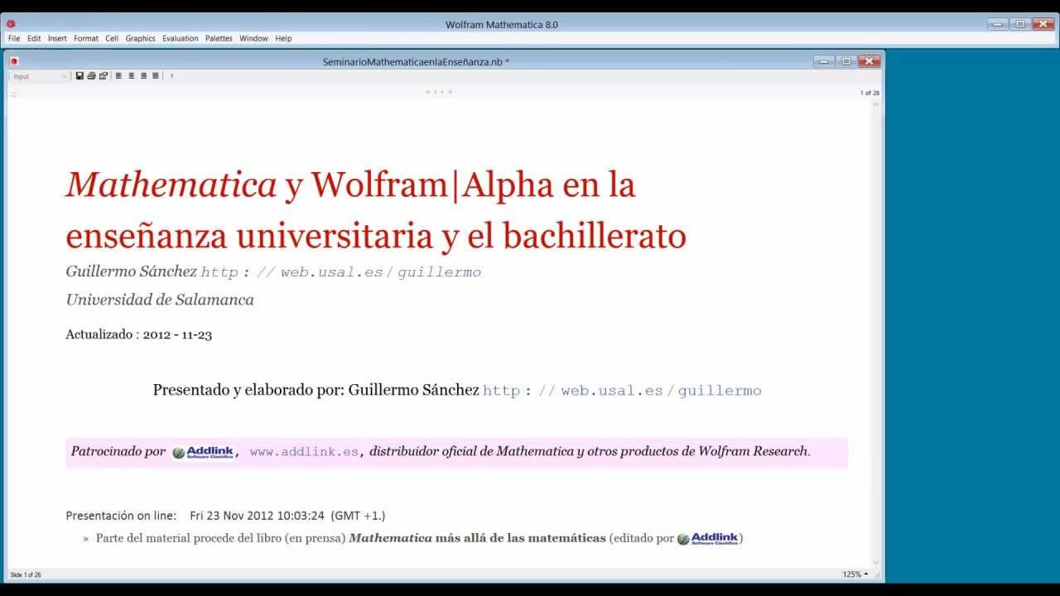
Task: Align text right with toolbar icon
Action: (143, 76)
